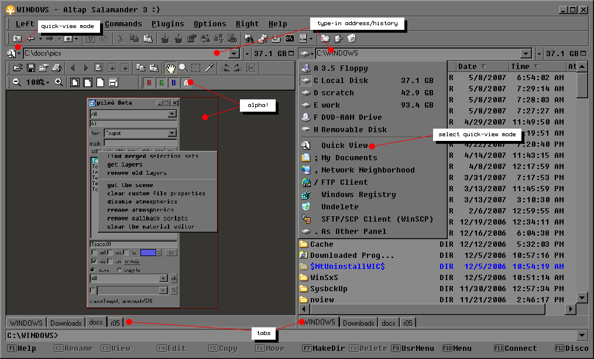Open the back history dropdown arrow
This screenshot has height=359, width=594.
(x=40, y=39)
